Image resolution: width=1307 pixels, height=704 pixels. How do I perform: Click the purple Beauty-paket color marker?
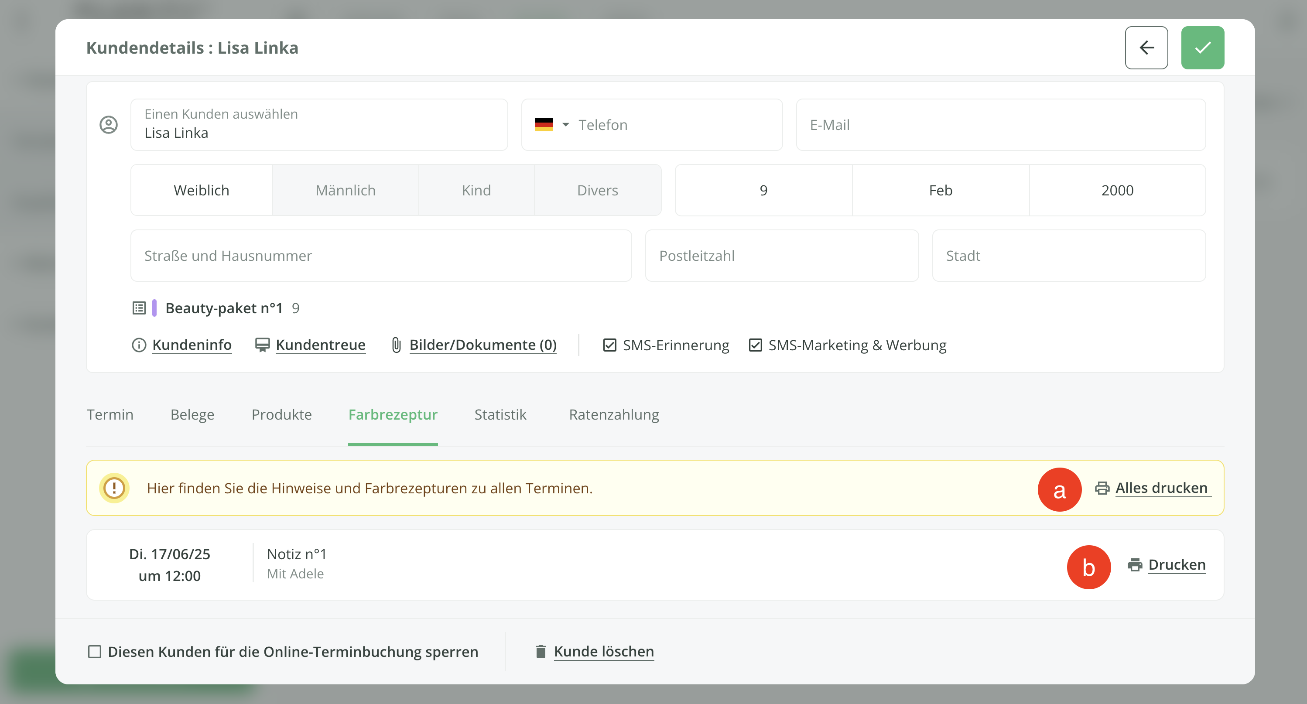pos(154,308)
